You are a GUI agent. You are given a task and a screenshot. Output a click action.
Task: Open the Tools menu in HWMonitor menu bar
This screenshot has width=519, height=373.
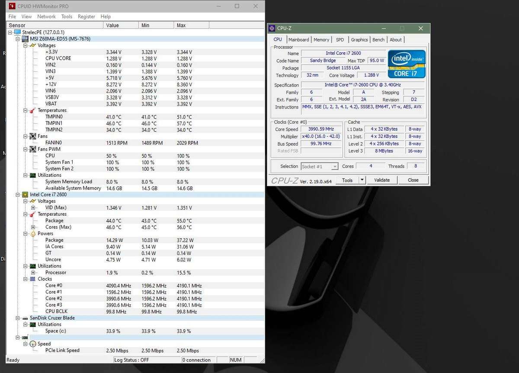(x=67, y=16)
